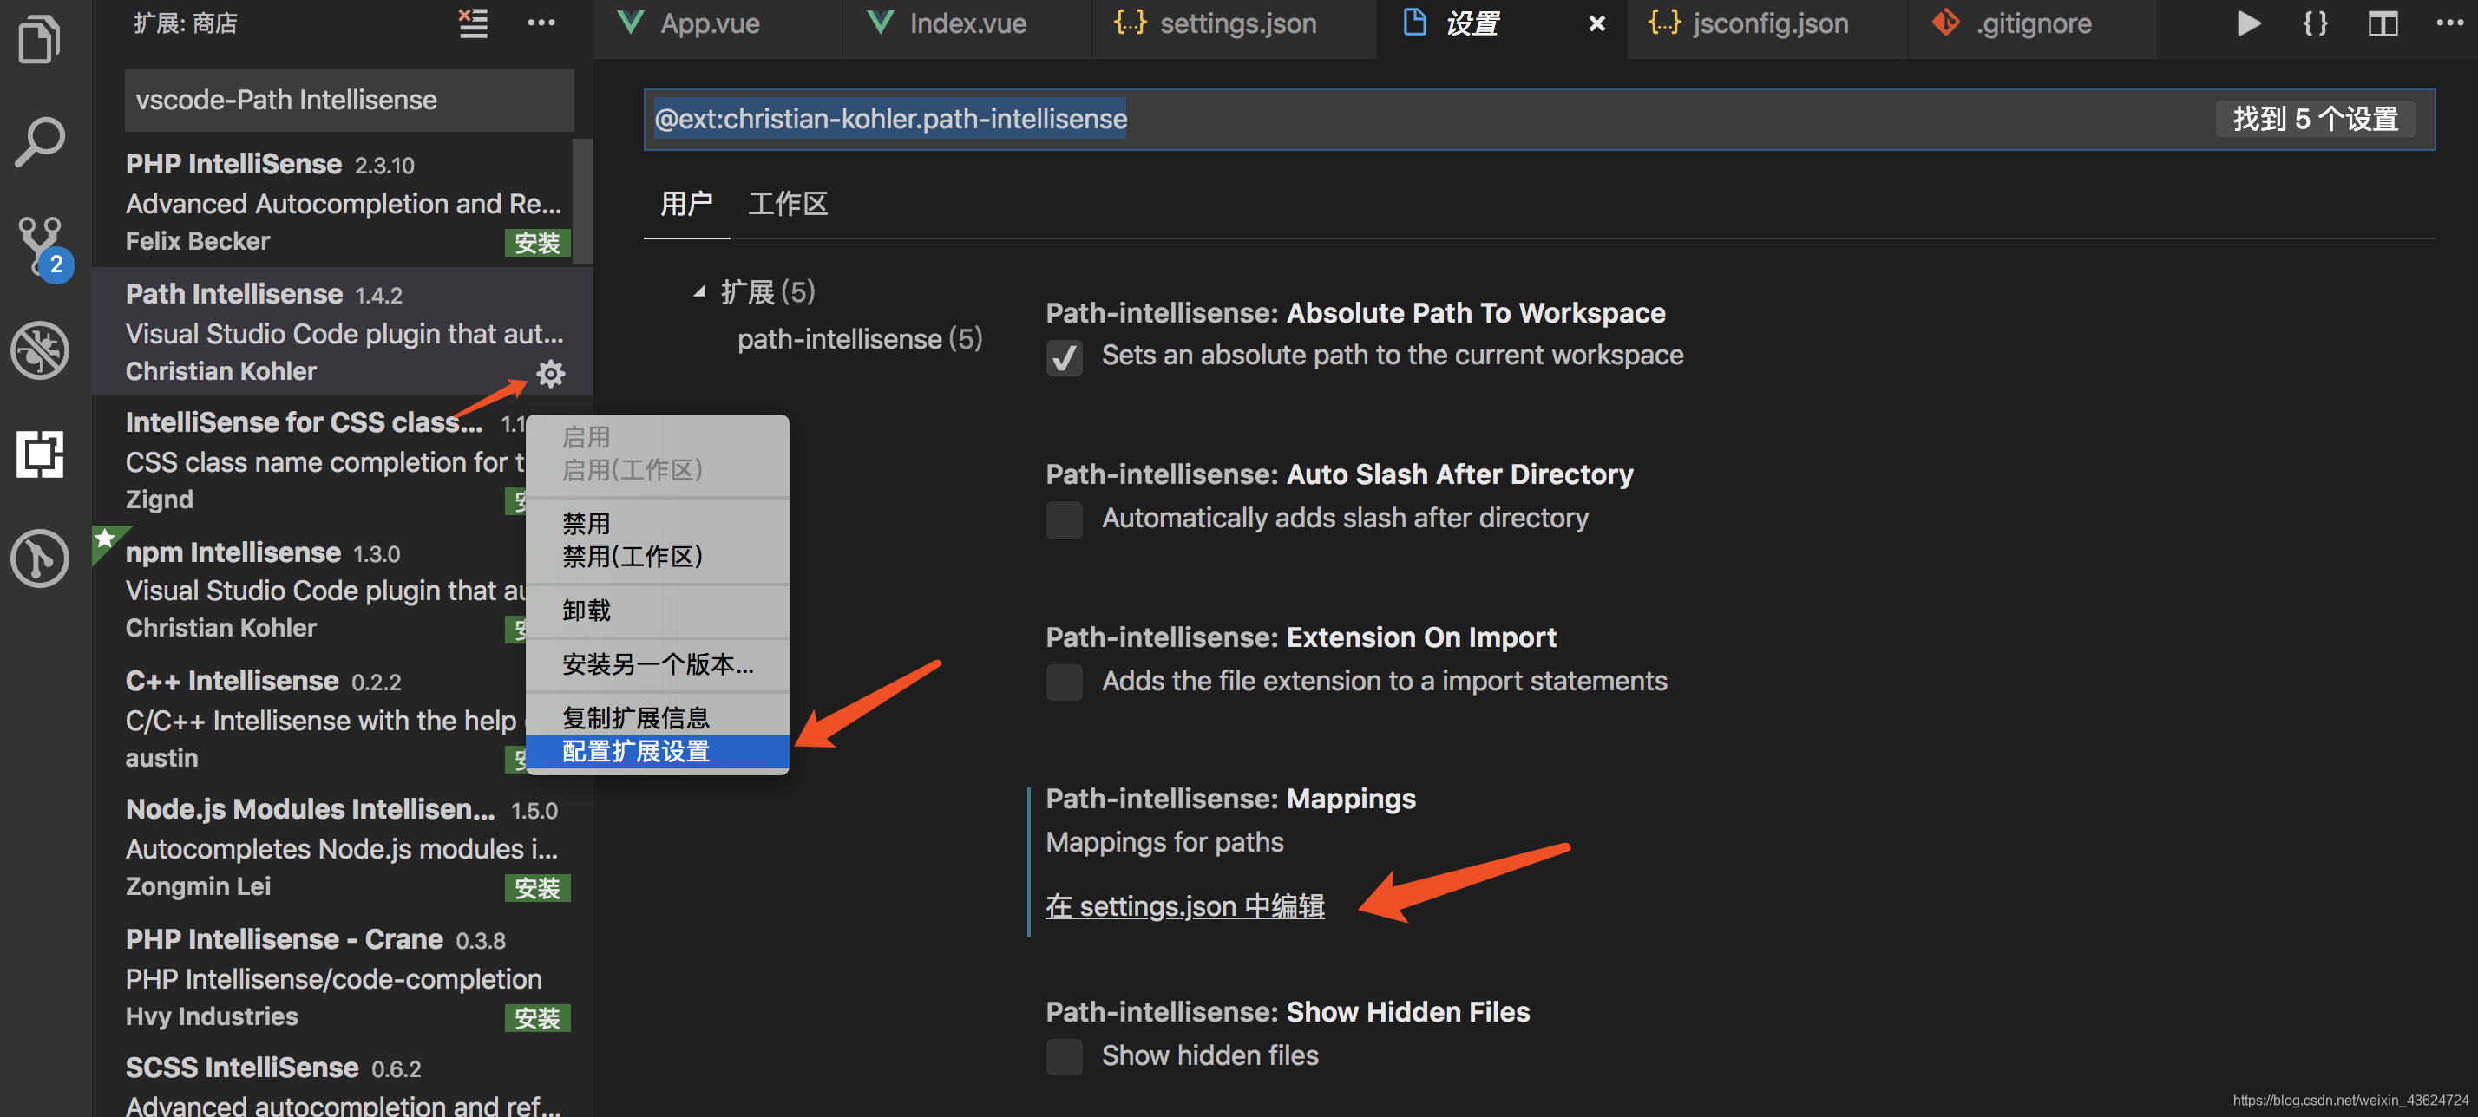Install PHP IntelliSense with 安装 button
The image size is (2478, 1117).
(x=537, y=242)
